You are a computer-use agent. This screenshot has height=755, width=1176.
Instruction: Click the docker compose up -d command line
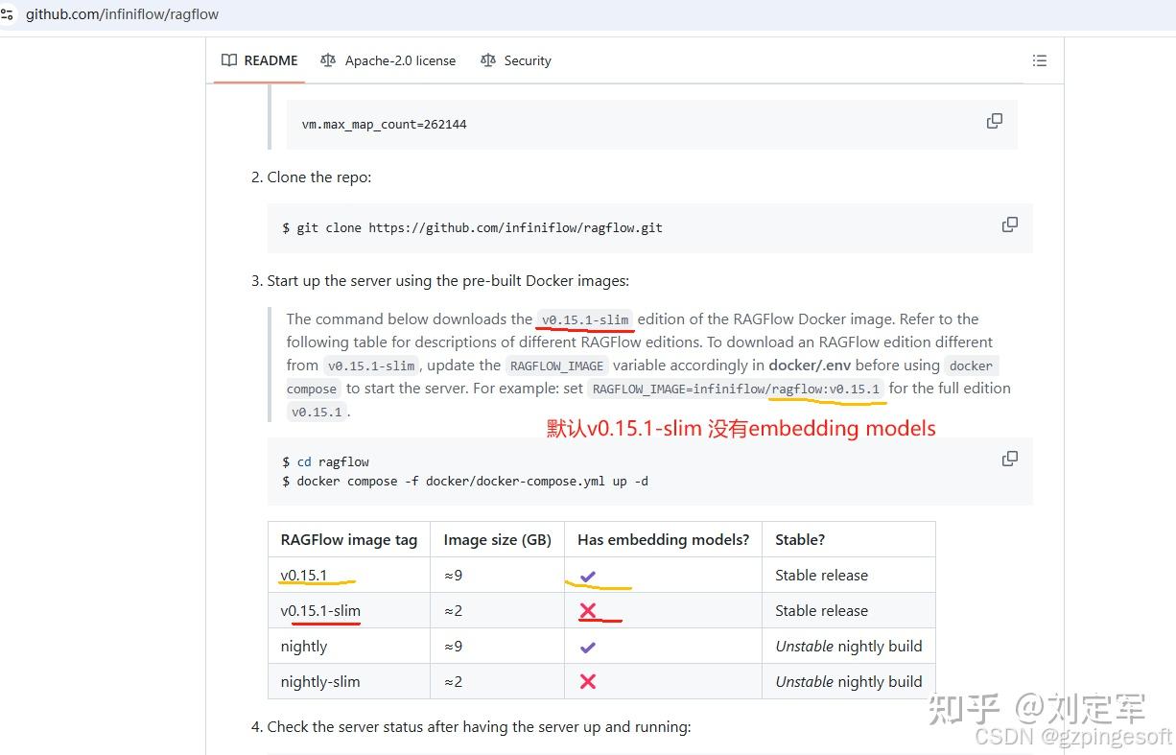click(x=465, y=481)
